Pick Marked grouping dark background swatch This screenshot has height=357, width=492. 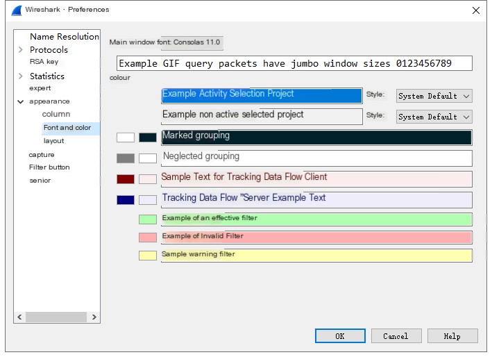pyautogui.click(x=148, y=138)
